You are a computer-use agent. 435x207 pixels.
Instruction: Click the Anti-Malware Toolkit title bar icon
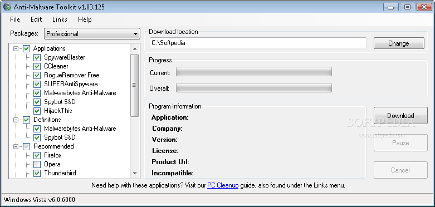tap(7, 7)
